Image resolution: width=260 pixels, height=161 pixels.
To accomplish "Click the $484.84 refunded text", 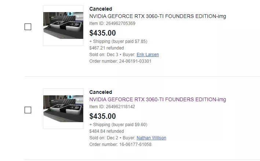I will pos(106,131).
